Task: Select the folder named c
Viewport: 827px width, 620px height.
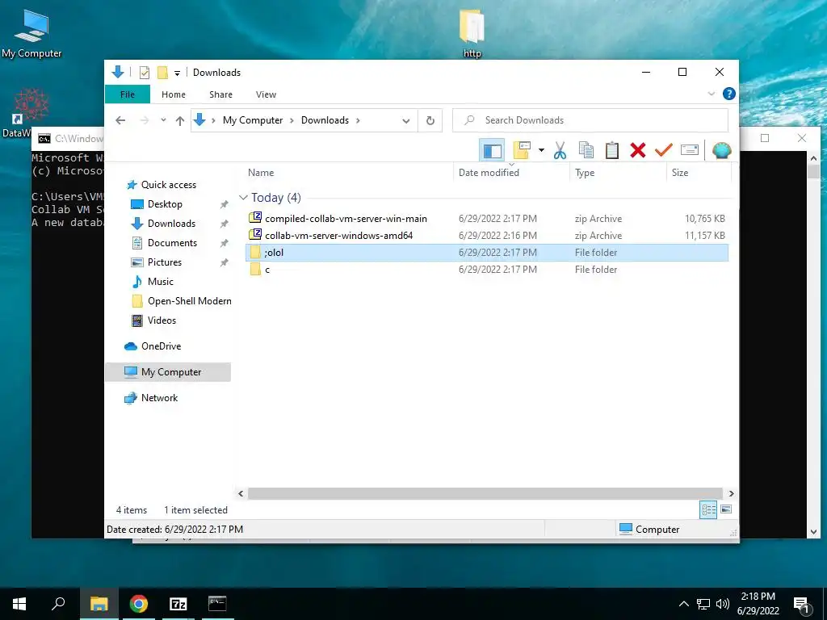Action: 486,269
